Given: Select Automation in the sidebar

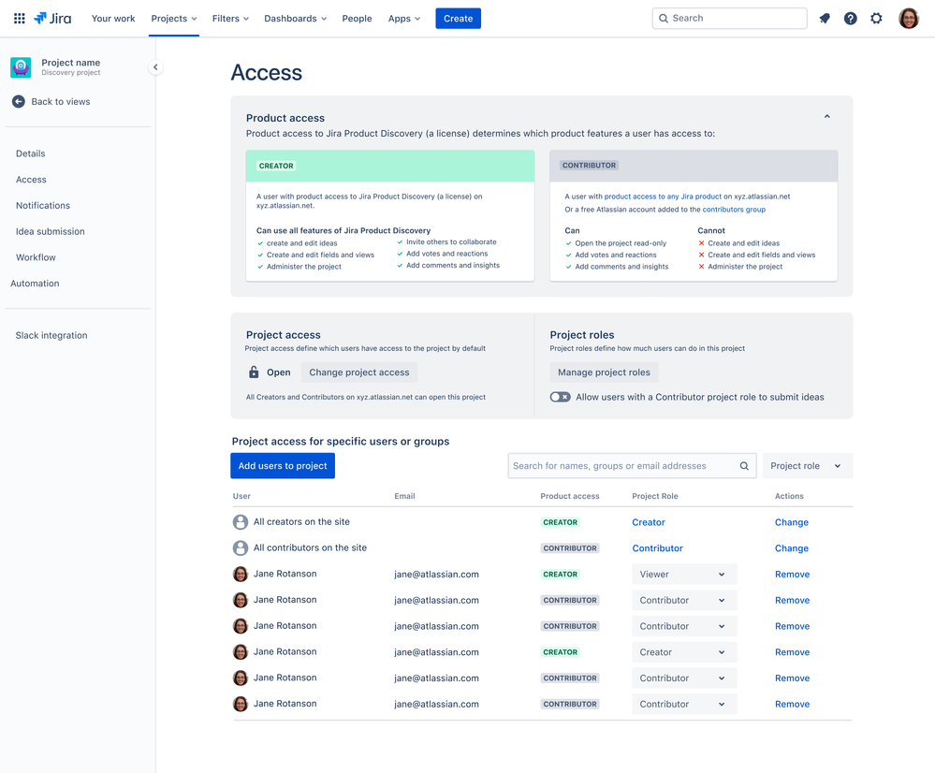Looking at the screenshot, I should 35,284.
